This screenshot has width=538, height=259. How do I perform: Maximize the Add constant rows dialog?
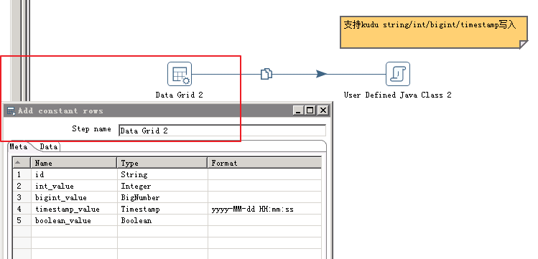point(310,110)
